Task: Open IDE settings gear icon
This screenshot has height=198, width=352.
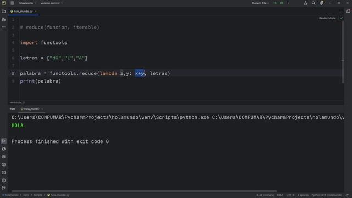Action: [x=321, y=3]
